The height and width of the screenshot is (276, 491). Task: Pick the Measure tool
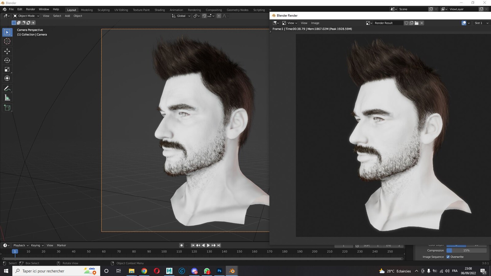click(7, 98)
